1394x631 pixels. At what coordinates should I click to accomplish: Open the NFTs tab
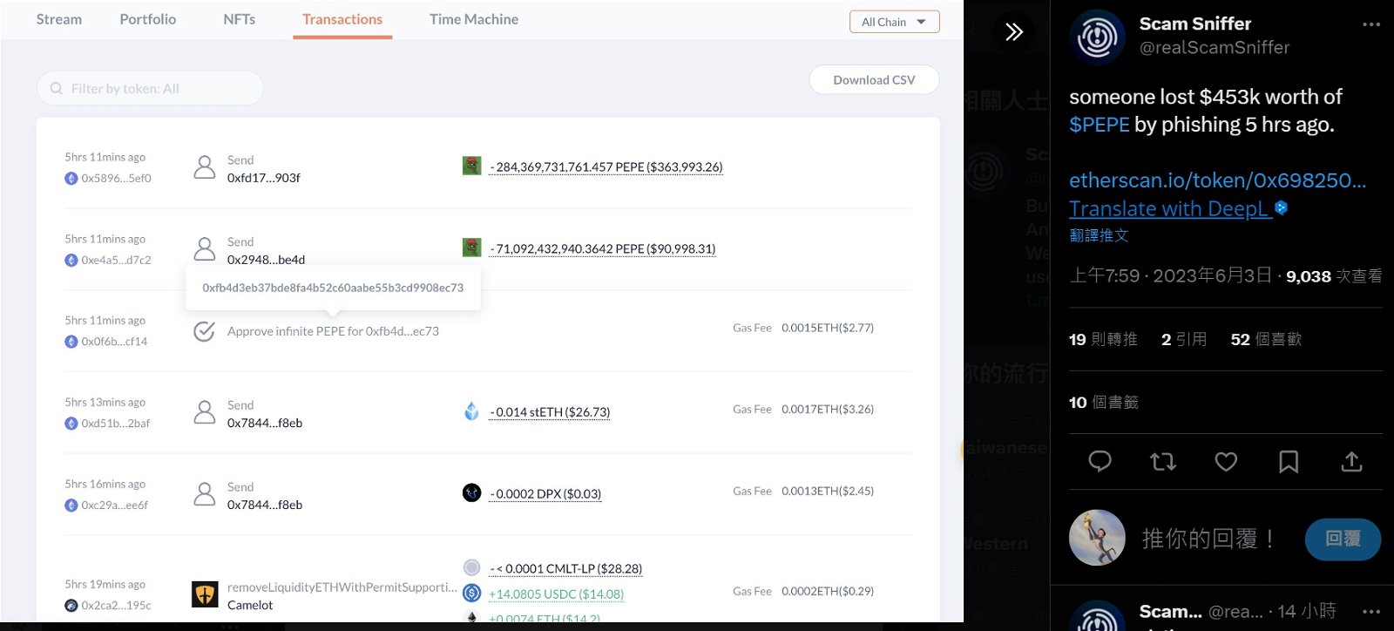pyautogui.click(x=239, y=19)
